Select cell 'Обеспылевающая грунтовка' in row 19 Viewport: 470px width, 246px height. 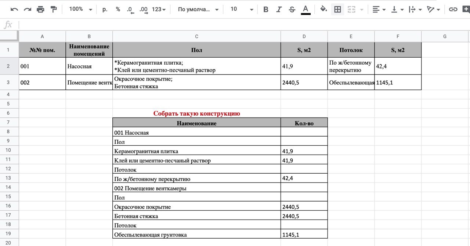click(x=197, y=234)
